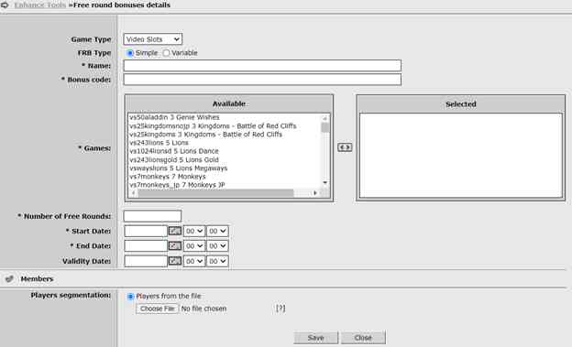Select vswayslions 5 Lions Megaways entry

click(179, 168)
